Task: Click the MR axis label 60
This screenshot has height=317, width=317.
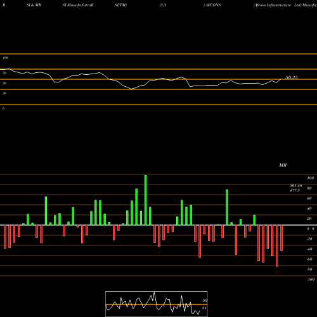Action: point(309,198)
